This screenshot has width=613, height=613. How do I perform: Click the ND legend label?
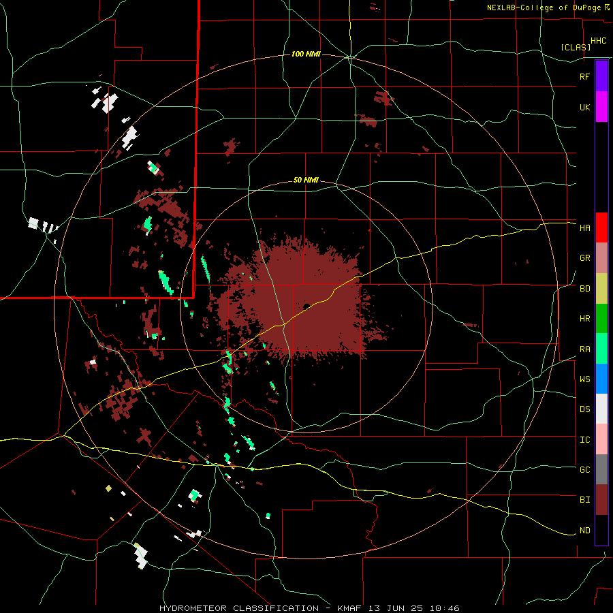click(584, 530)
